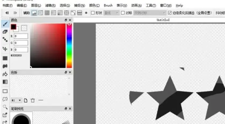Float the 色板 palette panel
Image resolution: width=225 pixels, height=124 pixels.
[66, 72]
